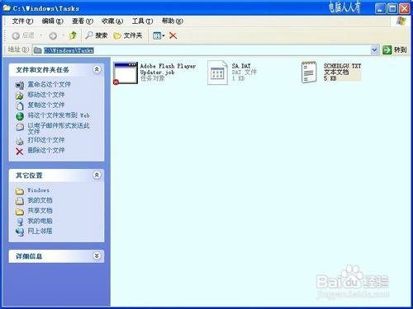The width and height of the screenshot is (413, 309).
Task: Click the folder icon in address bar
Action: point(37,50)
